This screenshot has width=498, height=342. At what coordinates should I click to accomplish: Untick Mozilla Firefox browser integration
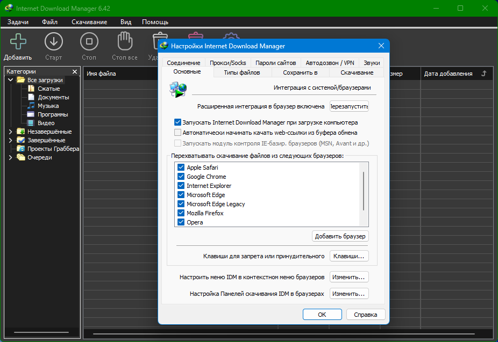pos(181,213)
